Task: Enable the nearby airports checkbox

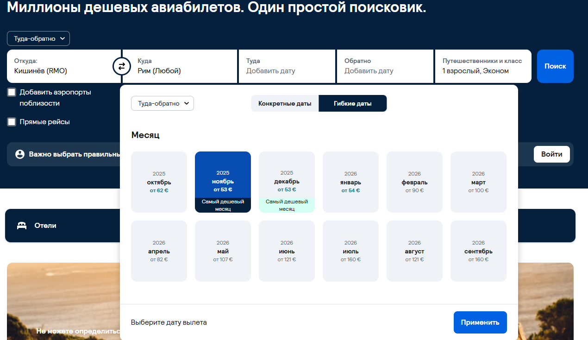Action: click(x=12, y=92)
